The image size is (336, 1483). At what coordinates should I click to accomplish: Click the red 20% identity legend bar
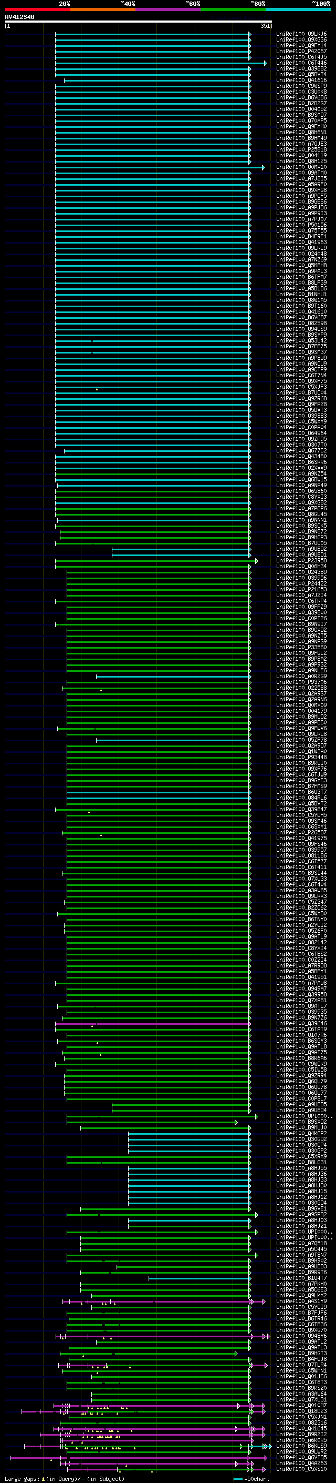[37, 9]
